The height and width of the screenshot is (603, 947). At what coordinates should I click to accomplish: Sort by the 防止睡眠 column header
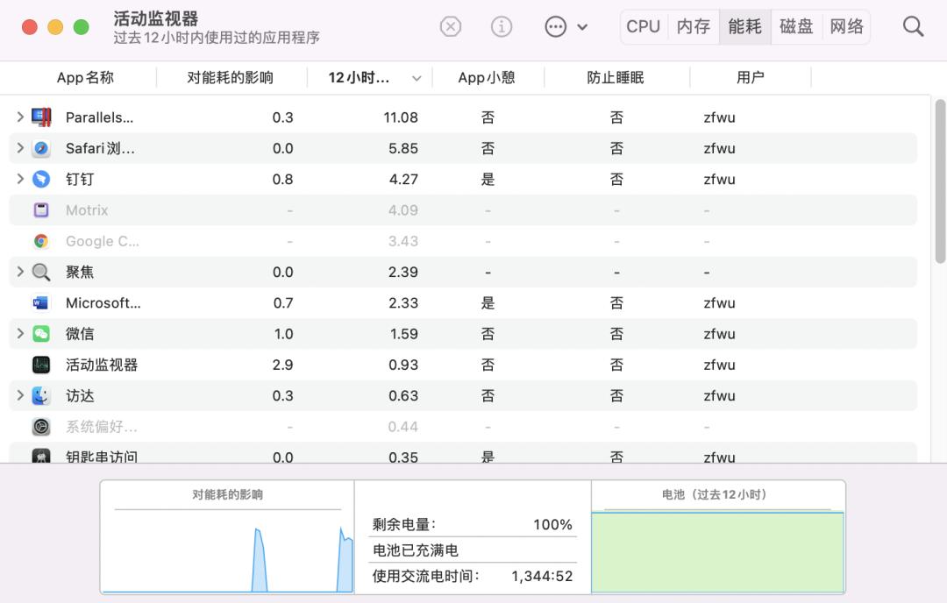point(616,77)
